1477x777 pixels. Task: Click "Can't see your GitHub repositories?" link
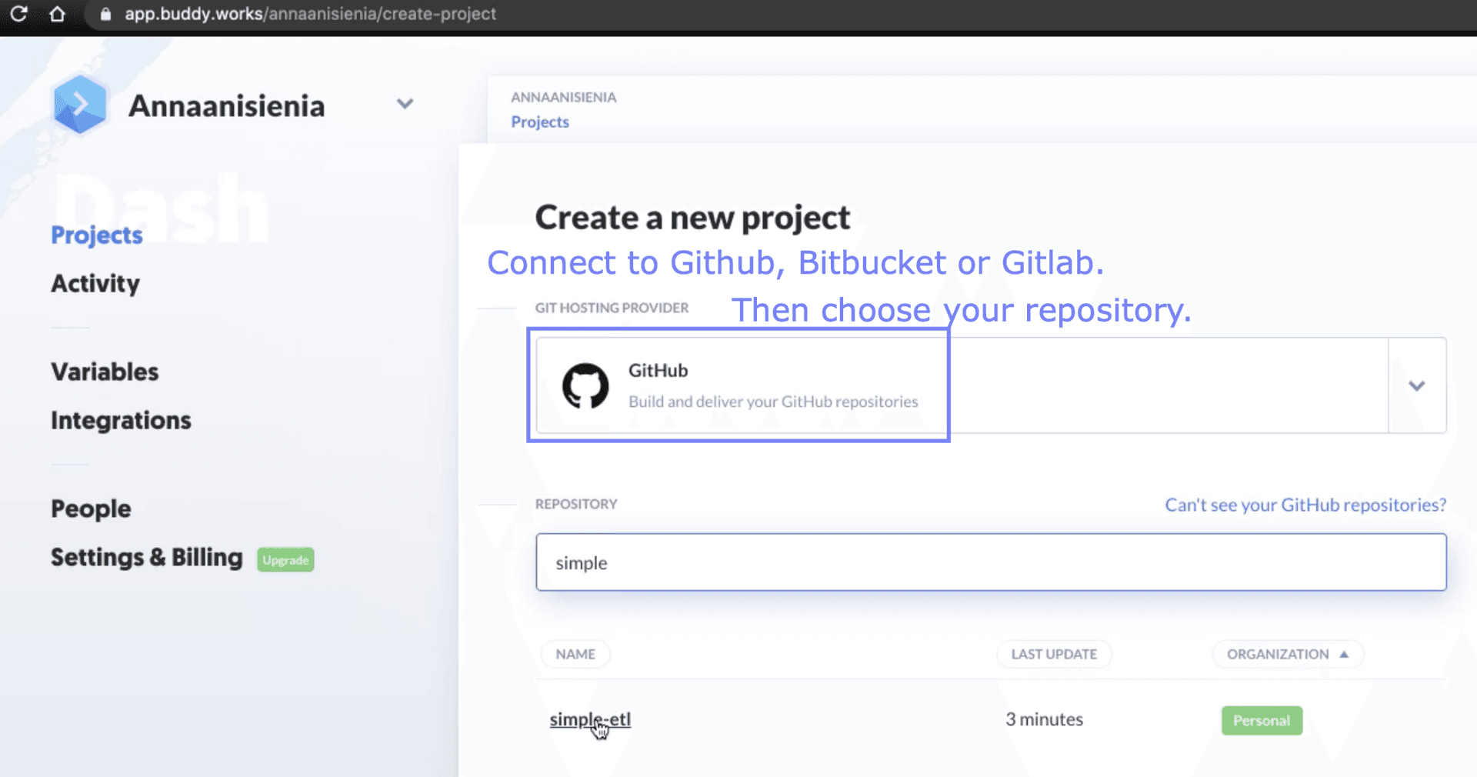coord(1304,505)
